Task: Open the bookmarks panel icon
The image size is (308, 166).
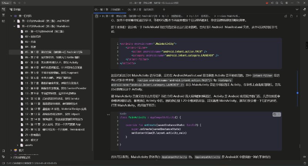Action: [x=3, y=151]
